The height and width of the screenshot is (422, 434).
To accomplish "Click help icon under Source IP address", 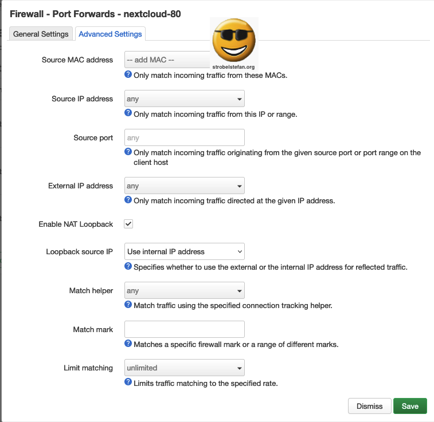I will pyautogui.click(x=128, y=113).
